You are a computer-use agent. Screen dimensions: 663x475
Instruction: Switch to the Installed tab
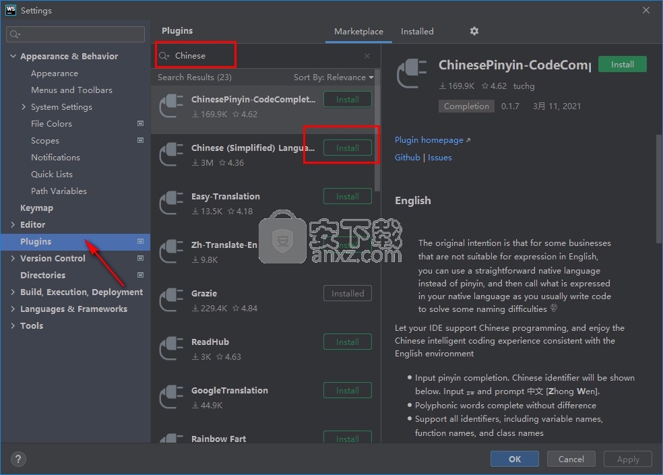(417, 31)
